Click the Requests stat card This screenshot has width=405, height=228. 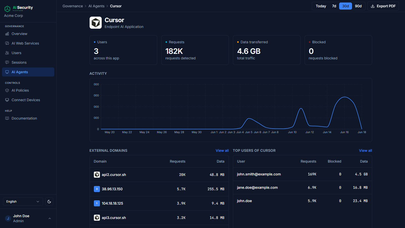[x=195, y=50]
